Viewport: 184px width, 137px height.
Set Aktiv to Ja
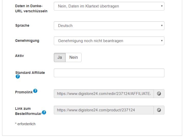60,57
